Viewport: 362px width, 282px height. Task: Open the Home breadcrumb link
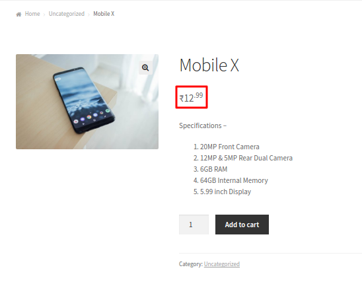click(32, 14)
